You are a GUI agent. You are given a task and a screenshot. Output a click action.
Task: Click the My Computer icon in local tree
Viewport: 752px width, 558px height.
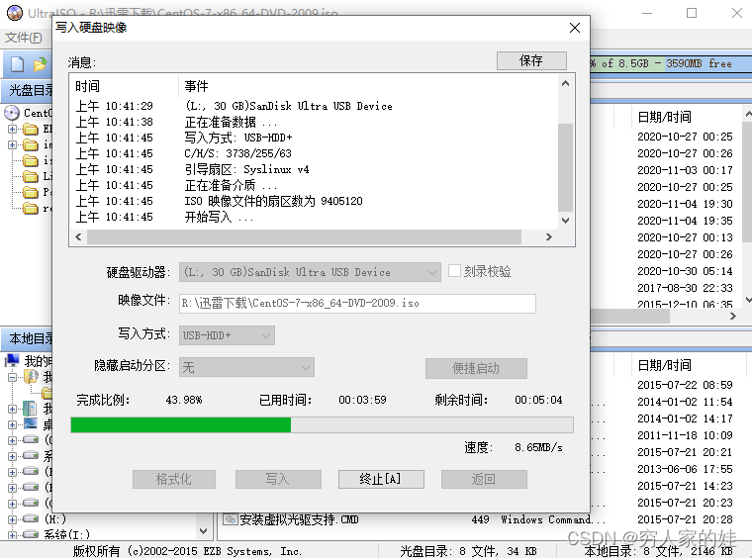pos(12,360)
